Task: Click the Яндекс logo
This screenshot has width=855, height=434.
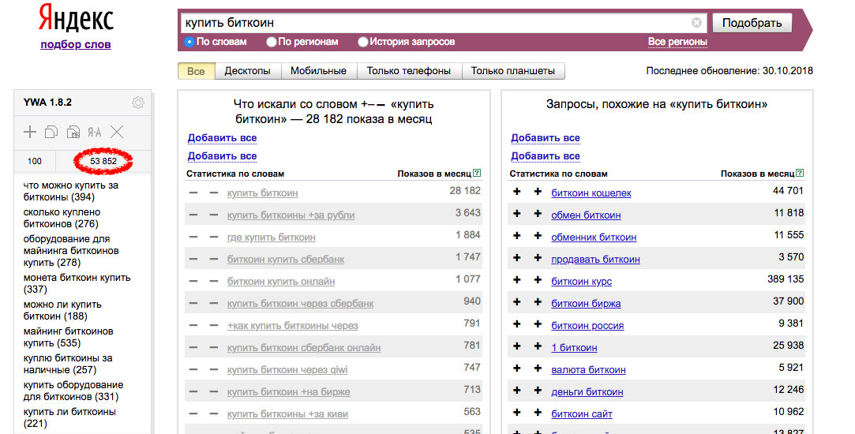Action: pos(76,19)
